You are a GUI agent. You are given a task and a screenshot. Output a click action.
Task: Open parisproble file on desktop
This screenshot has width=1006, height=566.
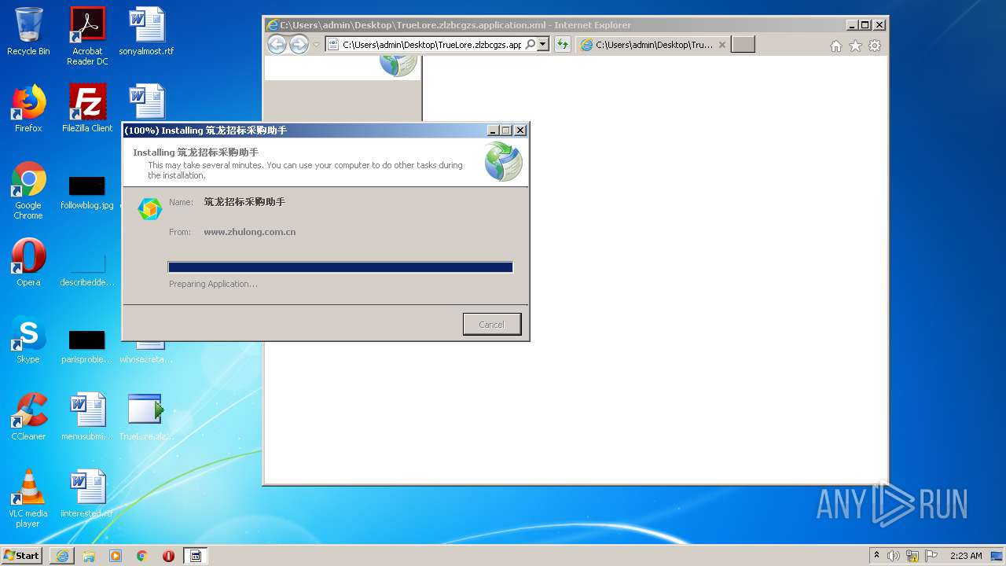pyautogui.click(x=87, y=347)
